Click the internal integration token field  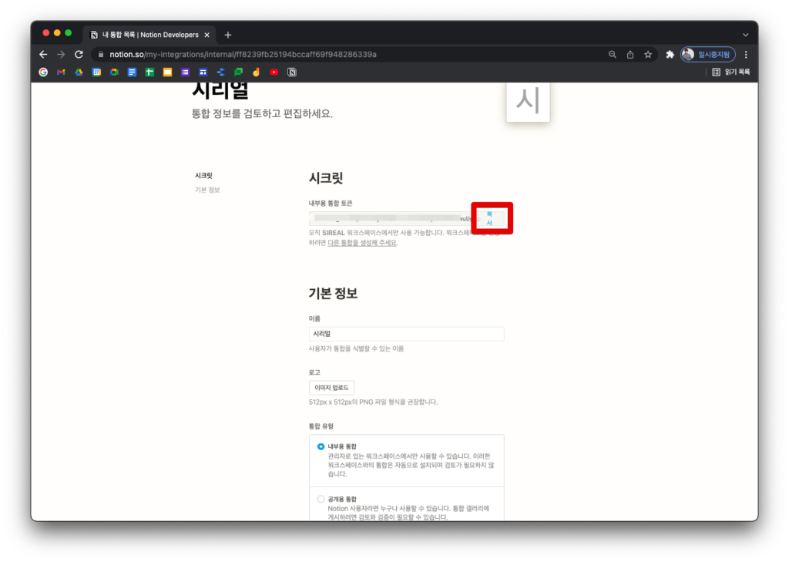[394, 219]
